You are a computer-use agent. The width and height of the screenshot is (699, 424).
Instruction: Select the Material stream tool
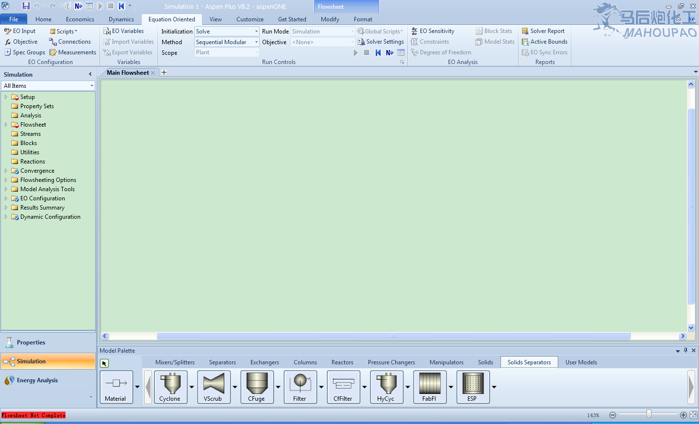tap(116, 387)
